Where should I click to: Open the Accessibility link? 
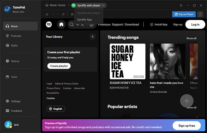tap(53, 93)
